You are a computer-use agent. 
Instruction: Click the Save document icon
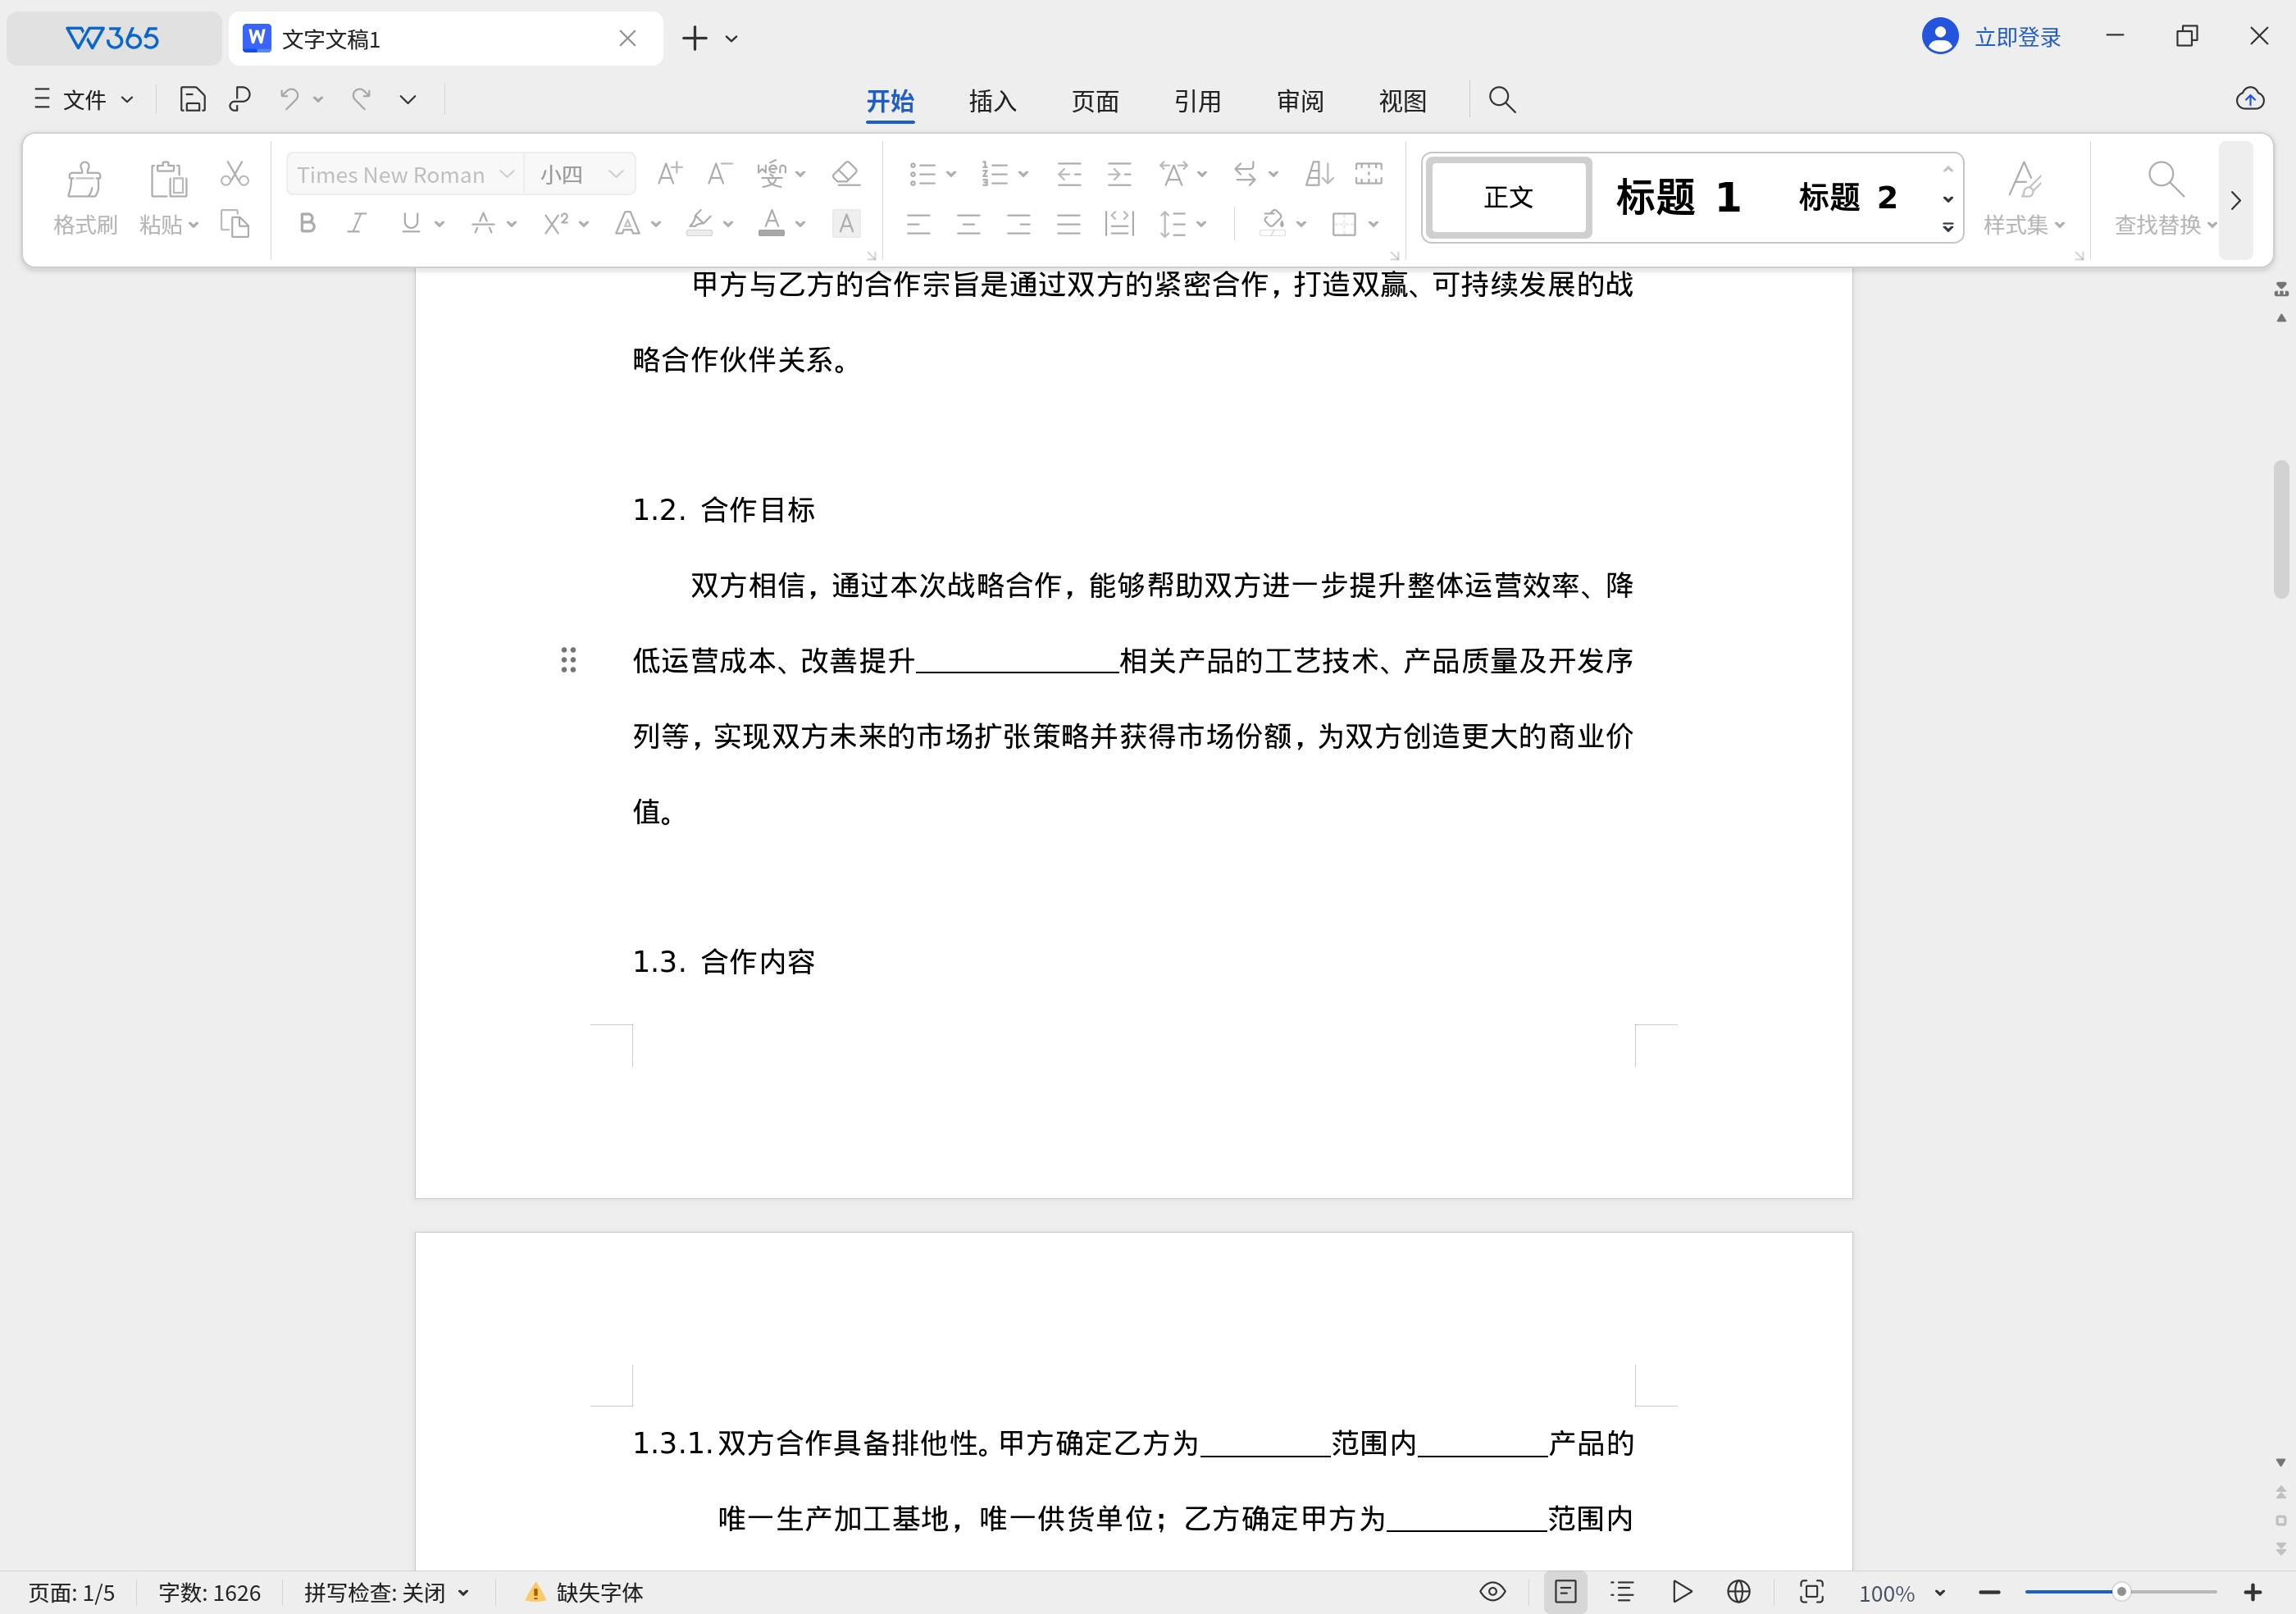tap(192, 99)
